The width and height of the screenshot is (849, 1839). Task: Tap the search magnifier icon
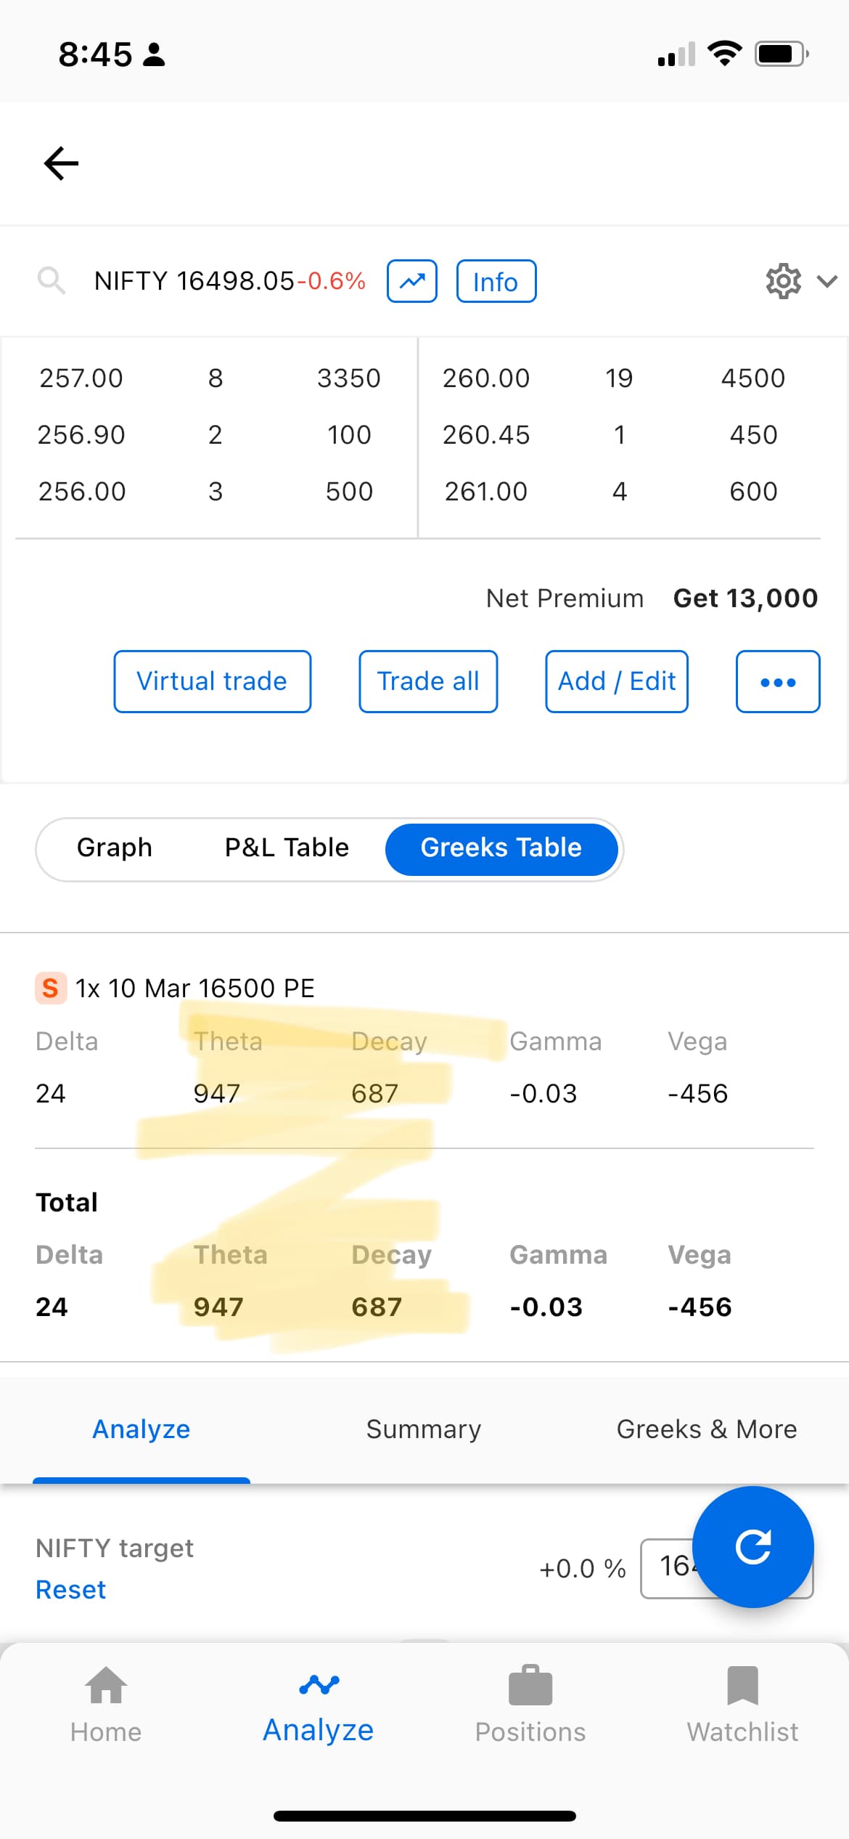tap(51, 280)
